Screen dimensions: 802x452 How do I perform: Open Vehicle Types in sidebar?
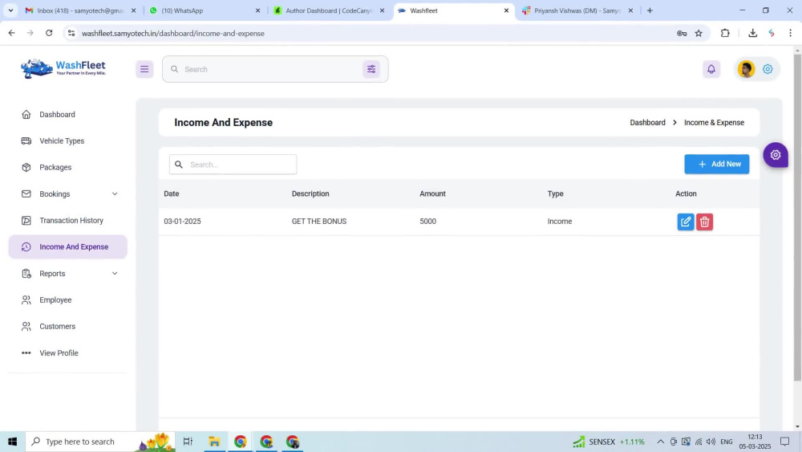(62, 140)
